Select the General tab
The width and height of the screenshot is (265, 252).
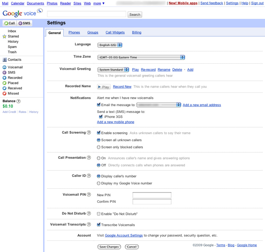click(55, 33)
